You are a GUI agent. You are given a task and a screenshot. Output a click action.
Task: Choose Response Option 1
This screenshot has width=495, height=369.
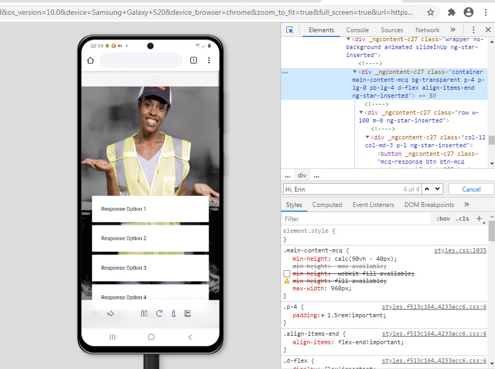coord(150,209)
